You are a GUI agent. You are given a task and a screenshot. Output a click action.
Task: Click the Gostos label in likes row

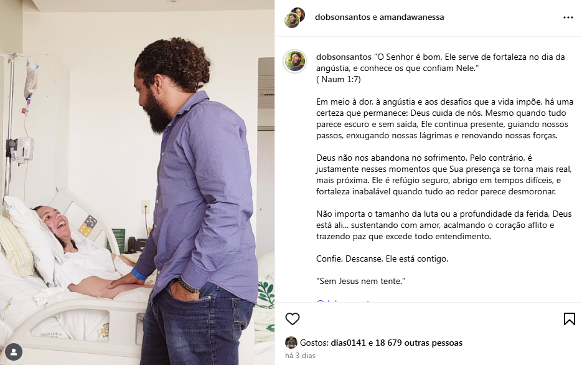click(314, 343)
